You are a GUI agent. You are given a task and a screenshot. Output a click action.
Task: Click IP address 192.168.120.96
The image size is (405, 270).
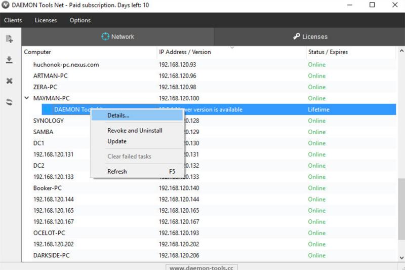coord(178,75)
